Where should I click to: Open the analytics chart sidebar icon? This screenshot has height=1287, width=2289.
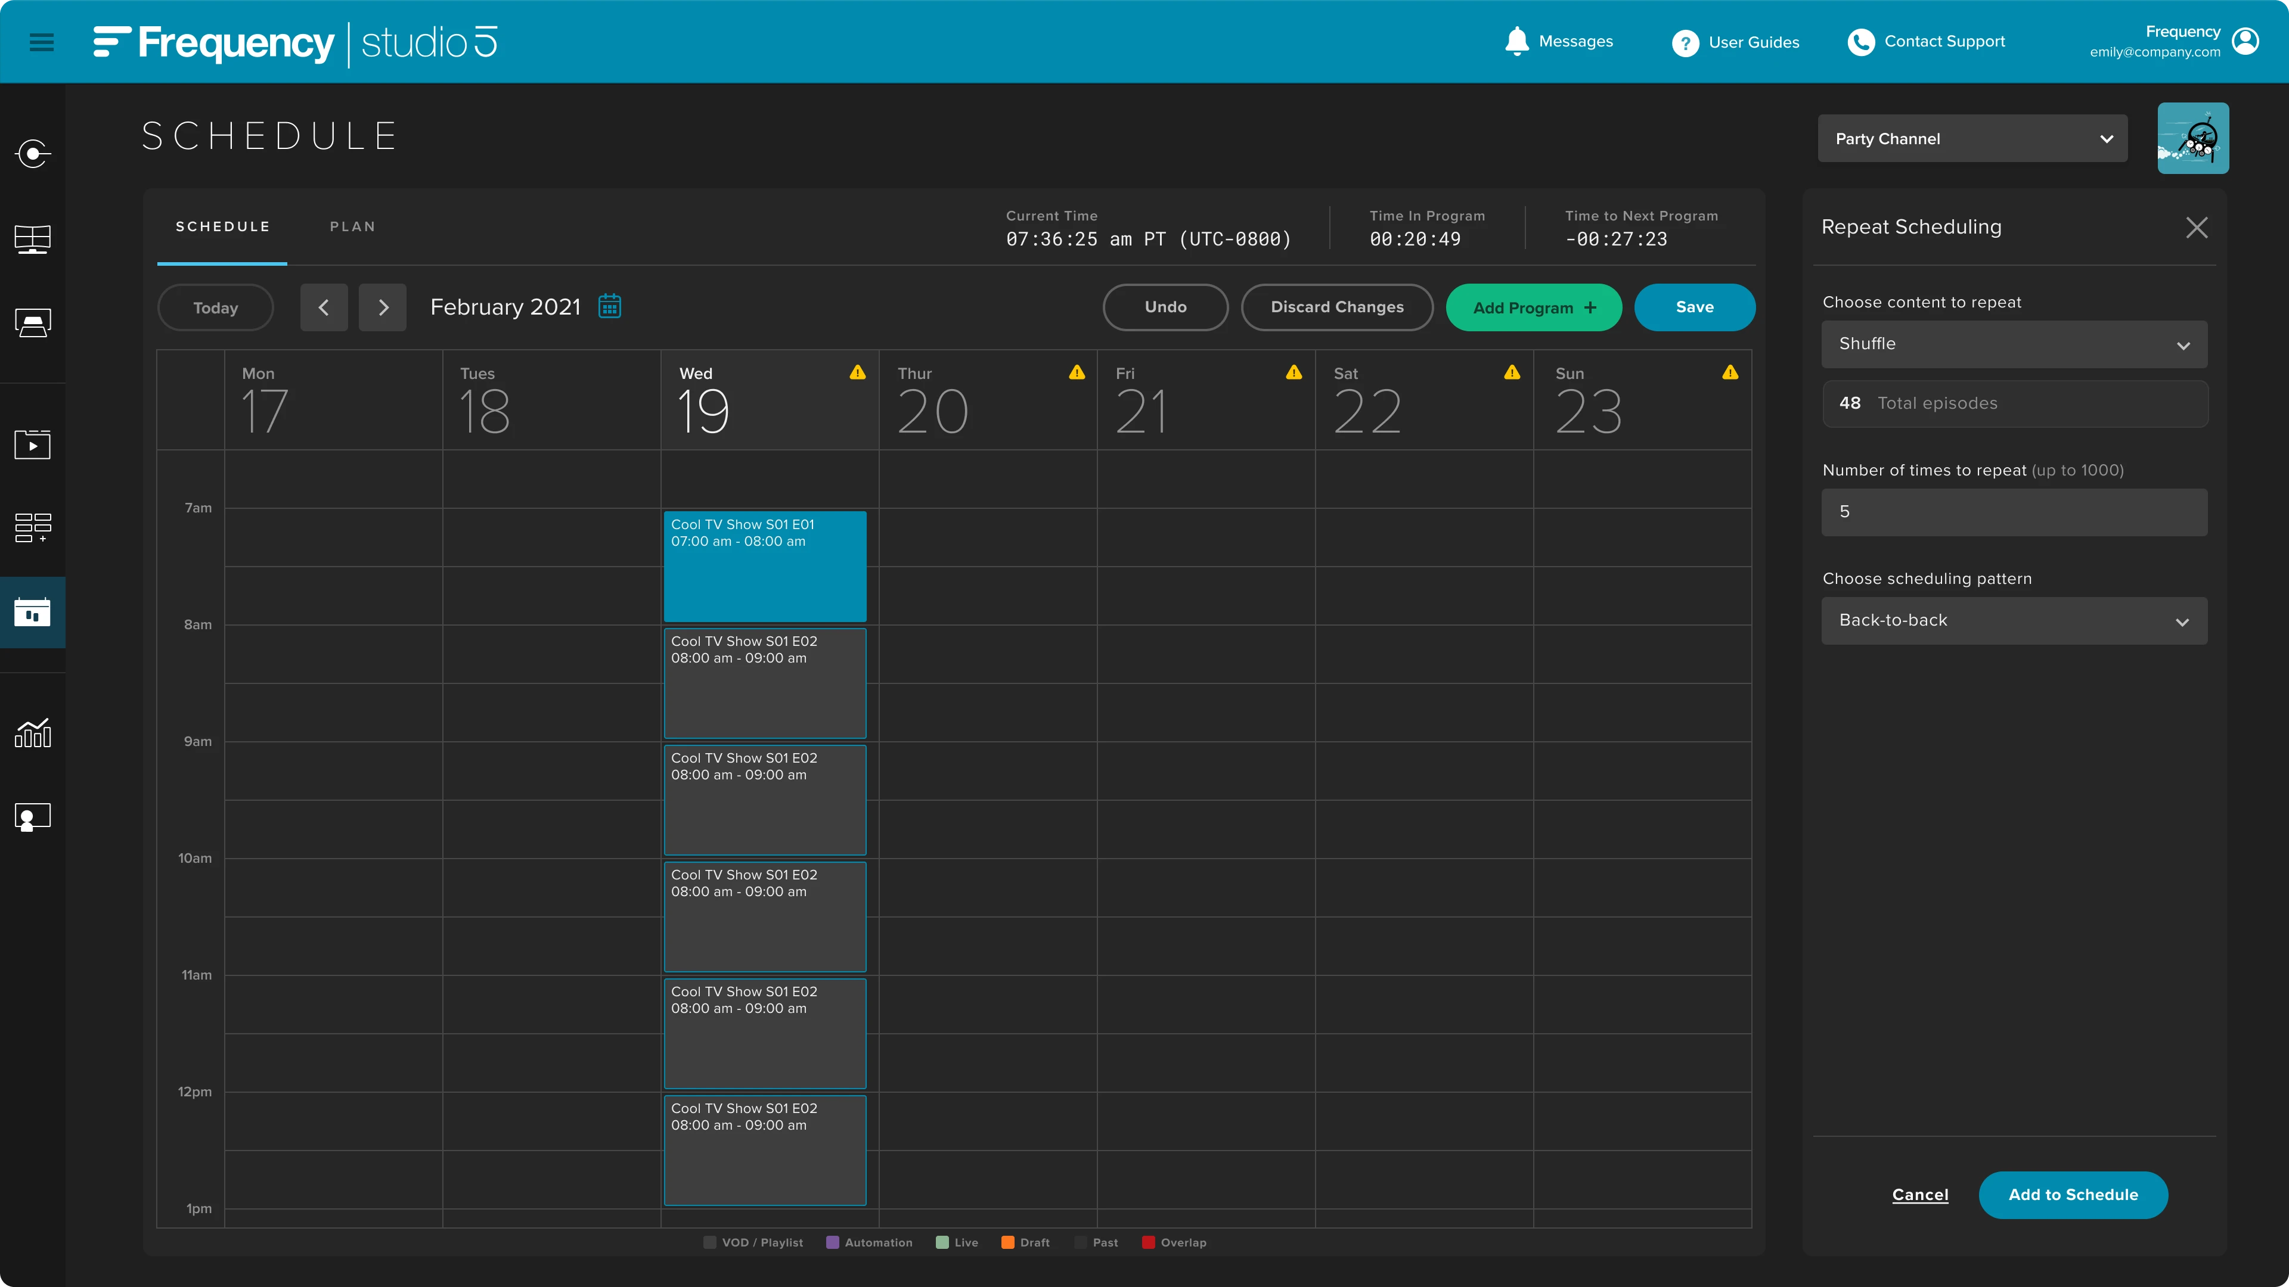pos(33,733)
